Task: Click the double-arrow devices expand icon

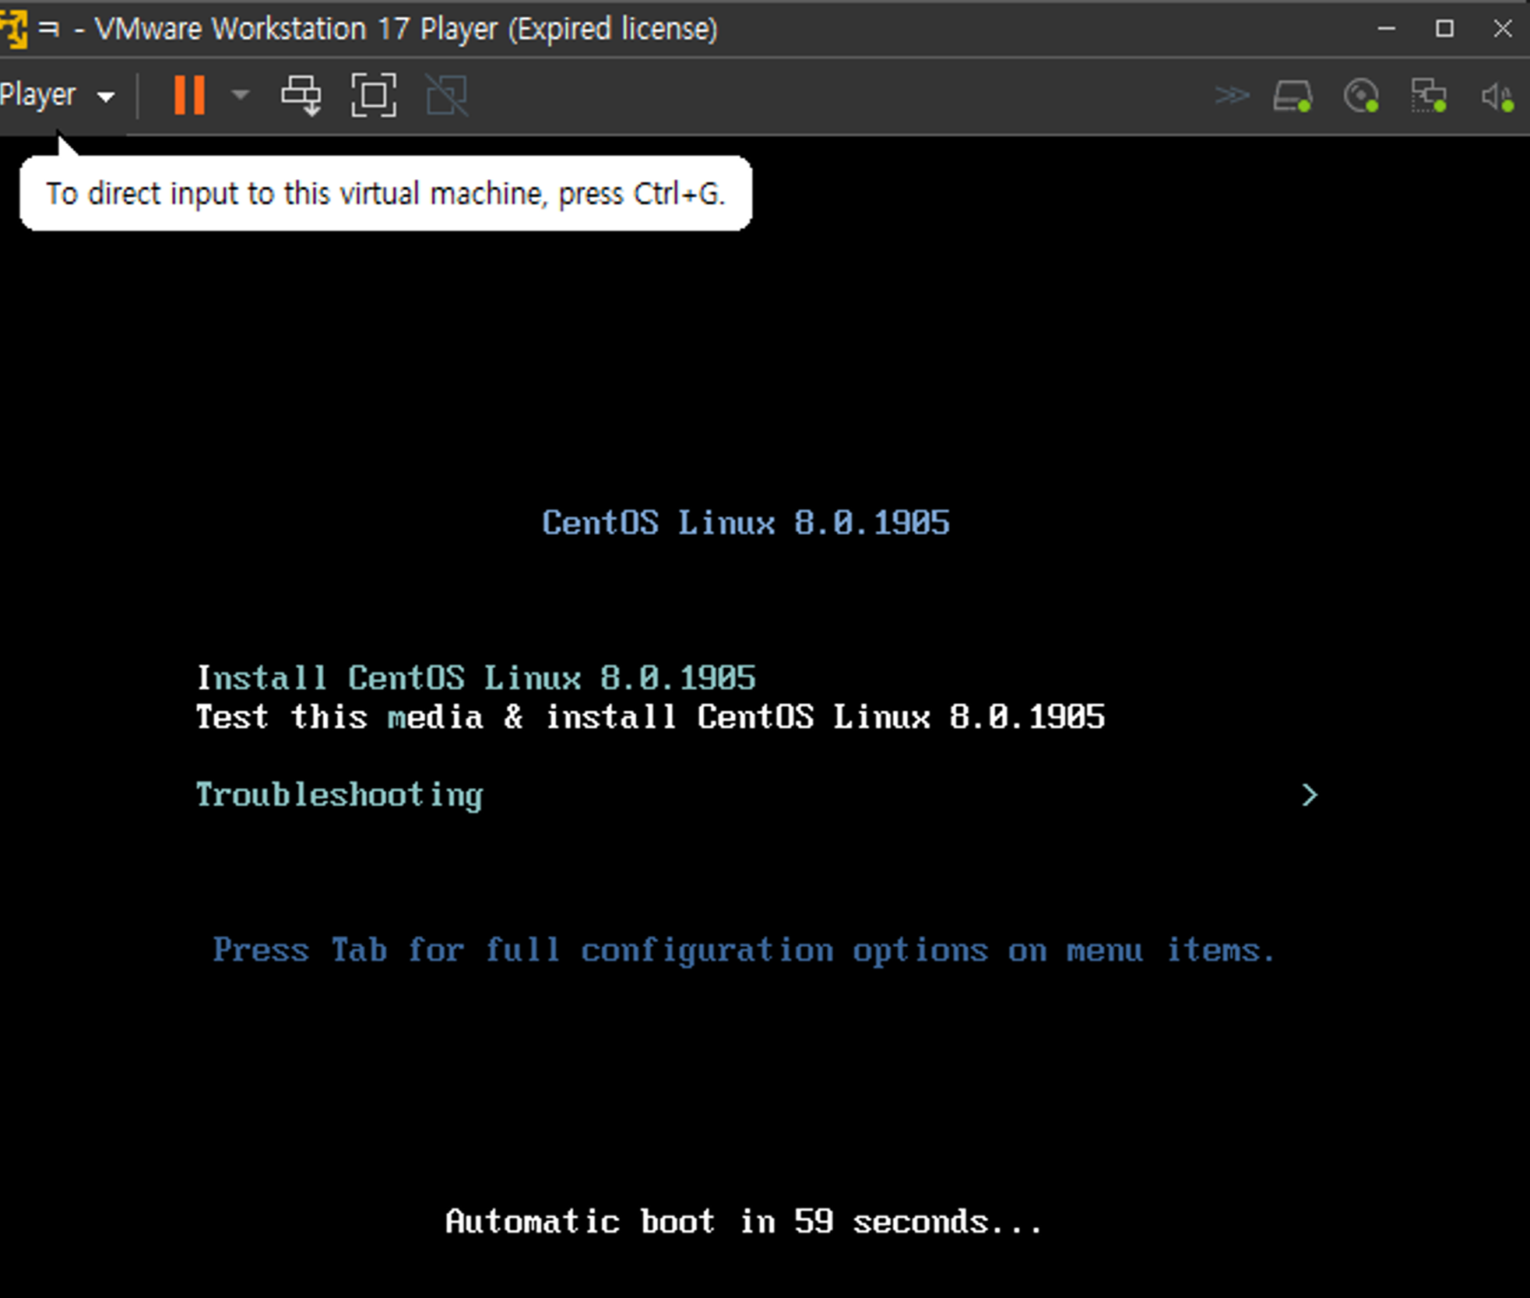Action: point(1231,95)
